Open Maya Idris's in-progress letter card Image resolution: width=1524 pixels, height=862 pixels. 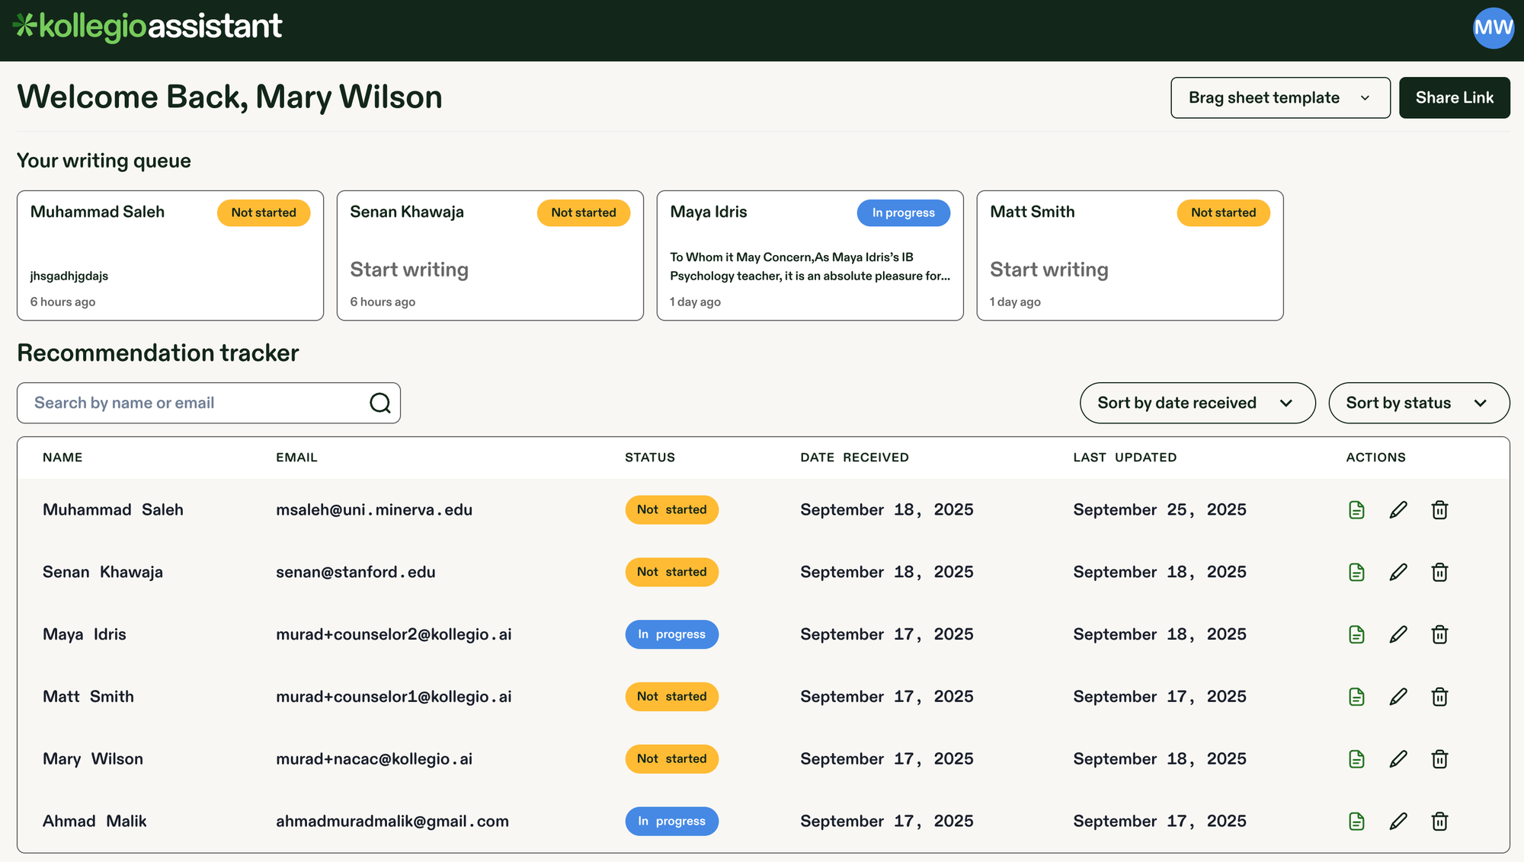coord(809,257)
